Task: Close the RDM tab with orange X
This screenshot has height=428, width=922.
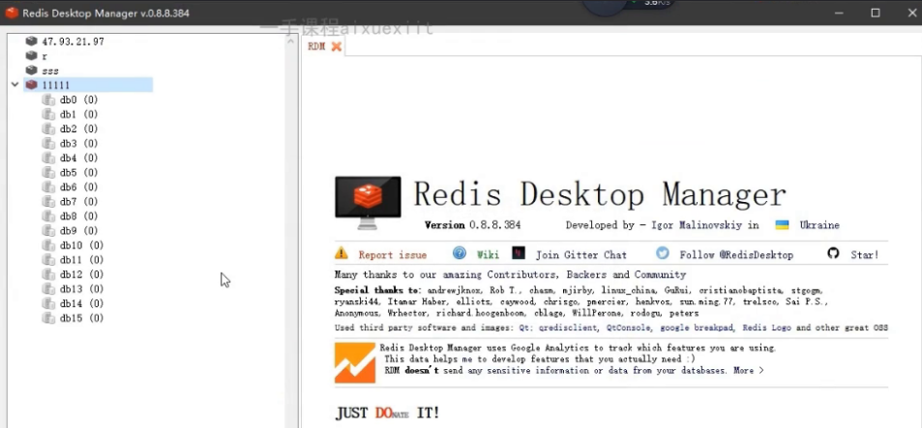Action: tap(336, 46)
